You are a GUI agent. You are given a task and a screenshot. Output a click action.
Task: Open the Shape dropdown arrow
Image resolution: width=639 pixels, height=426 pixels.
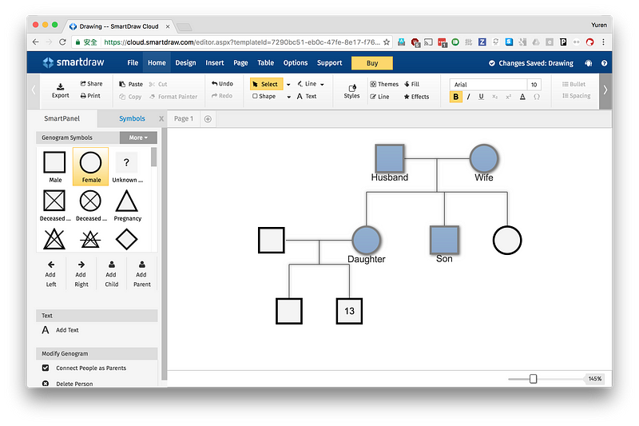pyautogui.click(x=288, y=97)
